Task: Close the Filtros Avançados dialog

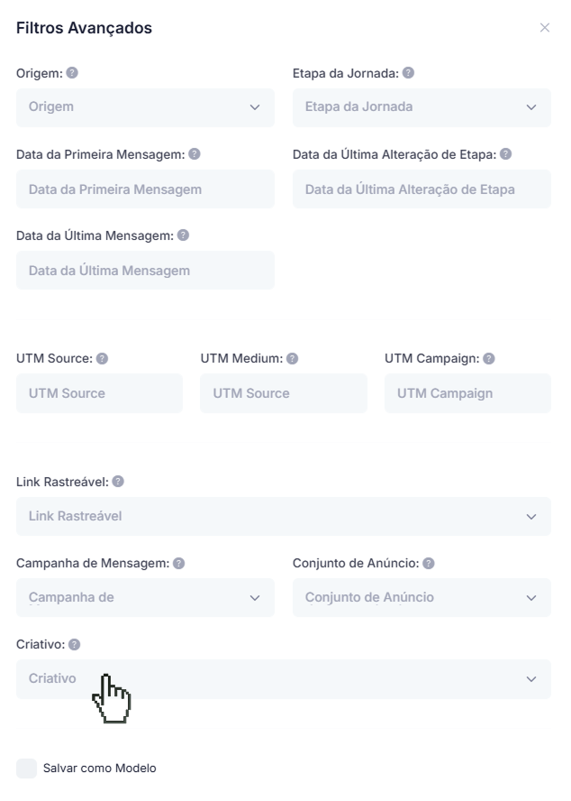Action: pos(544,28)
